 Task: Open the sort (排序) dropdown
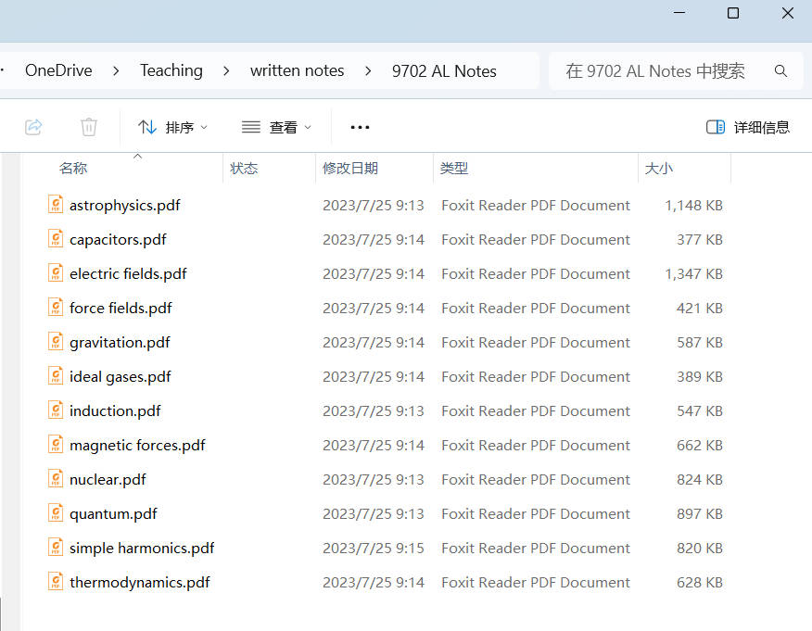[172, 127]
